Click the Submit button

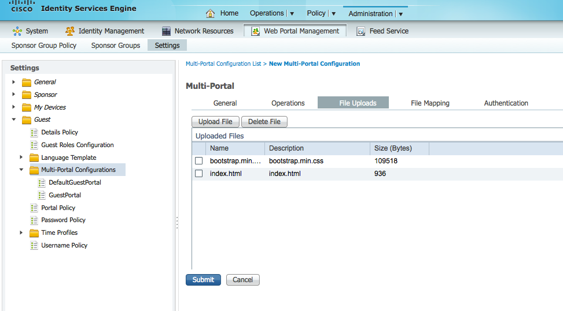click(x=203, y=280)
